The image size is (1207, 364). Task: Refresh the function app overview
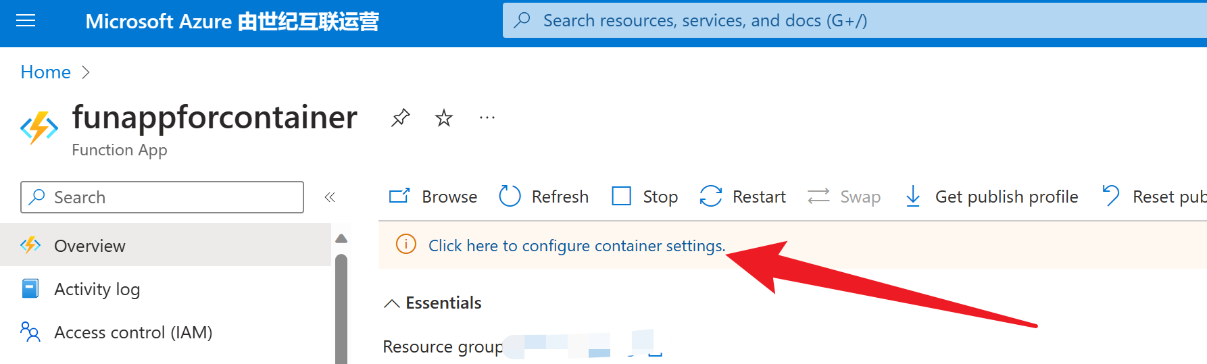click(x=544, y=197)
